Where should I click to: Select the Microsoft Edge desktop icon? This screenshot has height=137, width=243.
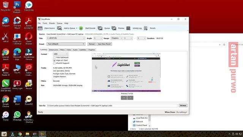click(17, 54)
